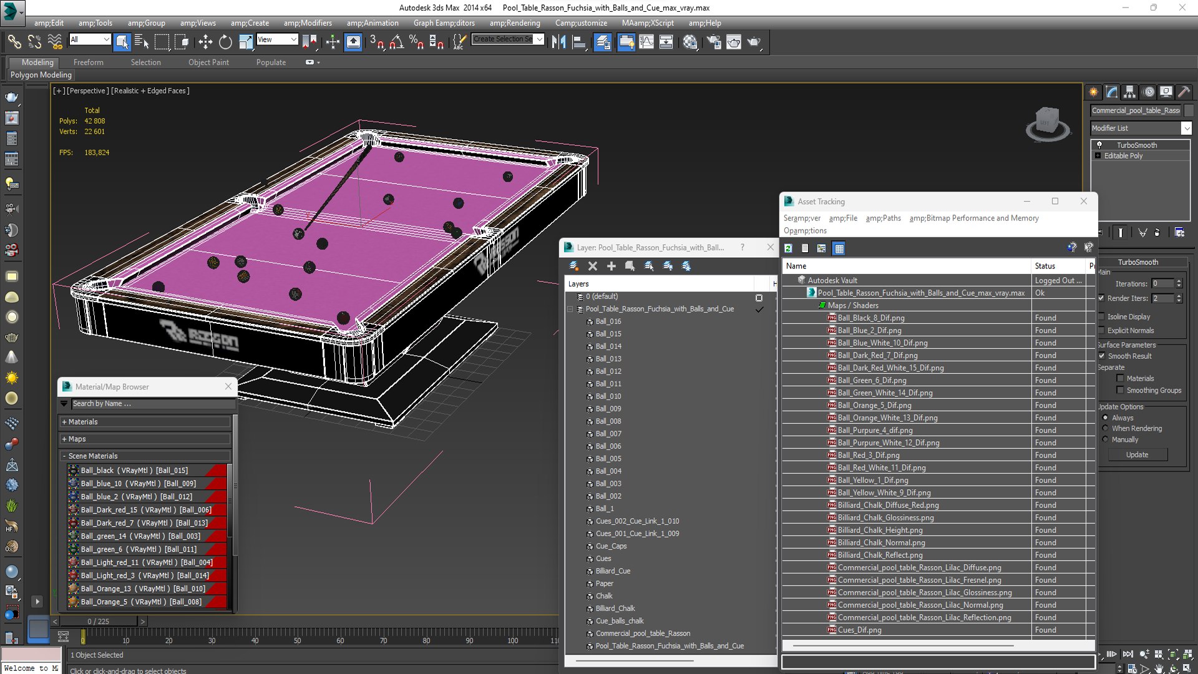
Task: Expand the Materials group in Material Browser
Action: click(x=146, y=422)
